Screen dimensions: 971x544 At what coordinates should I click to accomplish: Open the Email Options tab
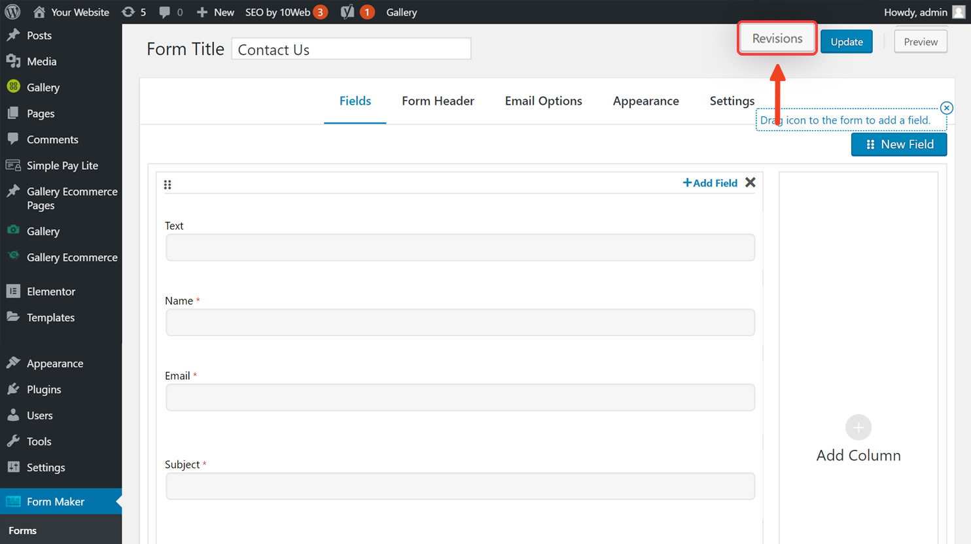point(543,101)
